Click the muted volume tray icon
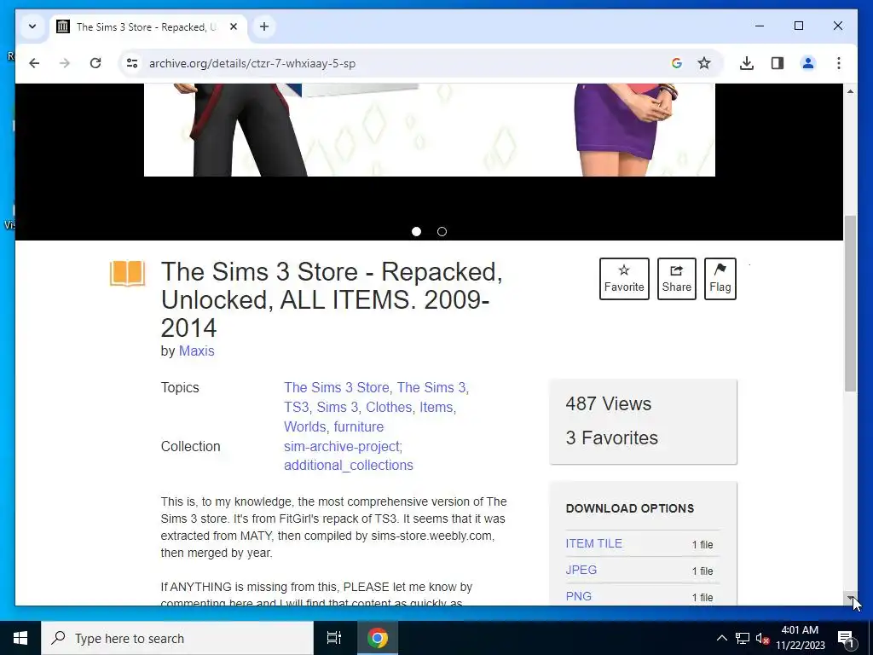Screen dimensions: 873x655 [x=762, y=638]
